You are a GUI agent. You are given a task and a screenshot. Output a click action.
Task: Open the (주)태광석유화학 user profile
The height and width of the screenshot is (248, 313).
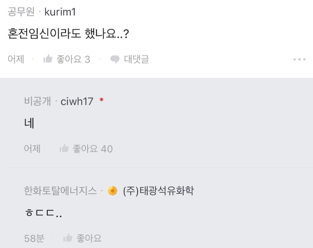(158, 191)
